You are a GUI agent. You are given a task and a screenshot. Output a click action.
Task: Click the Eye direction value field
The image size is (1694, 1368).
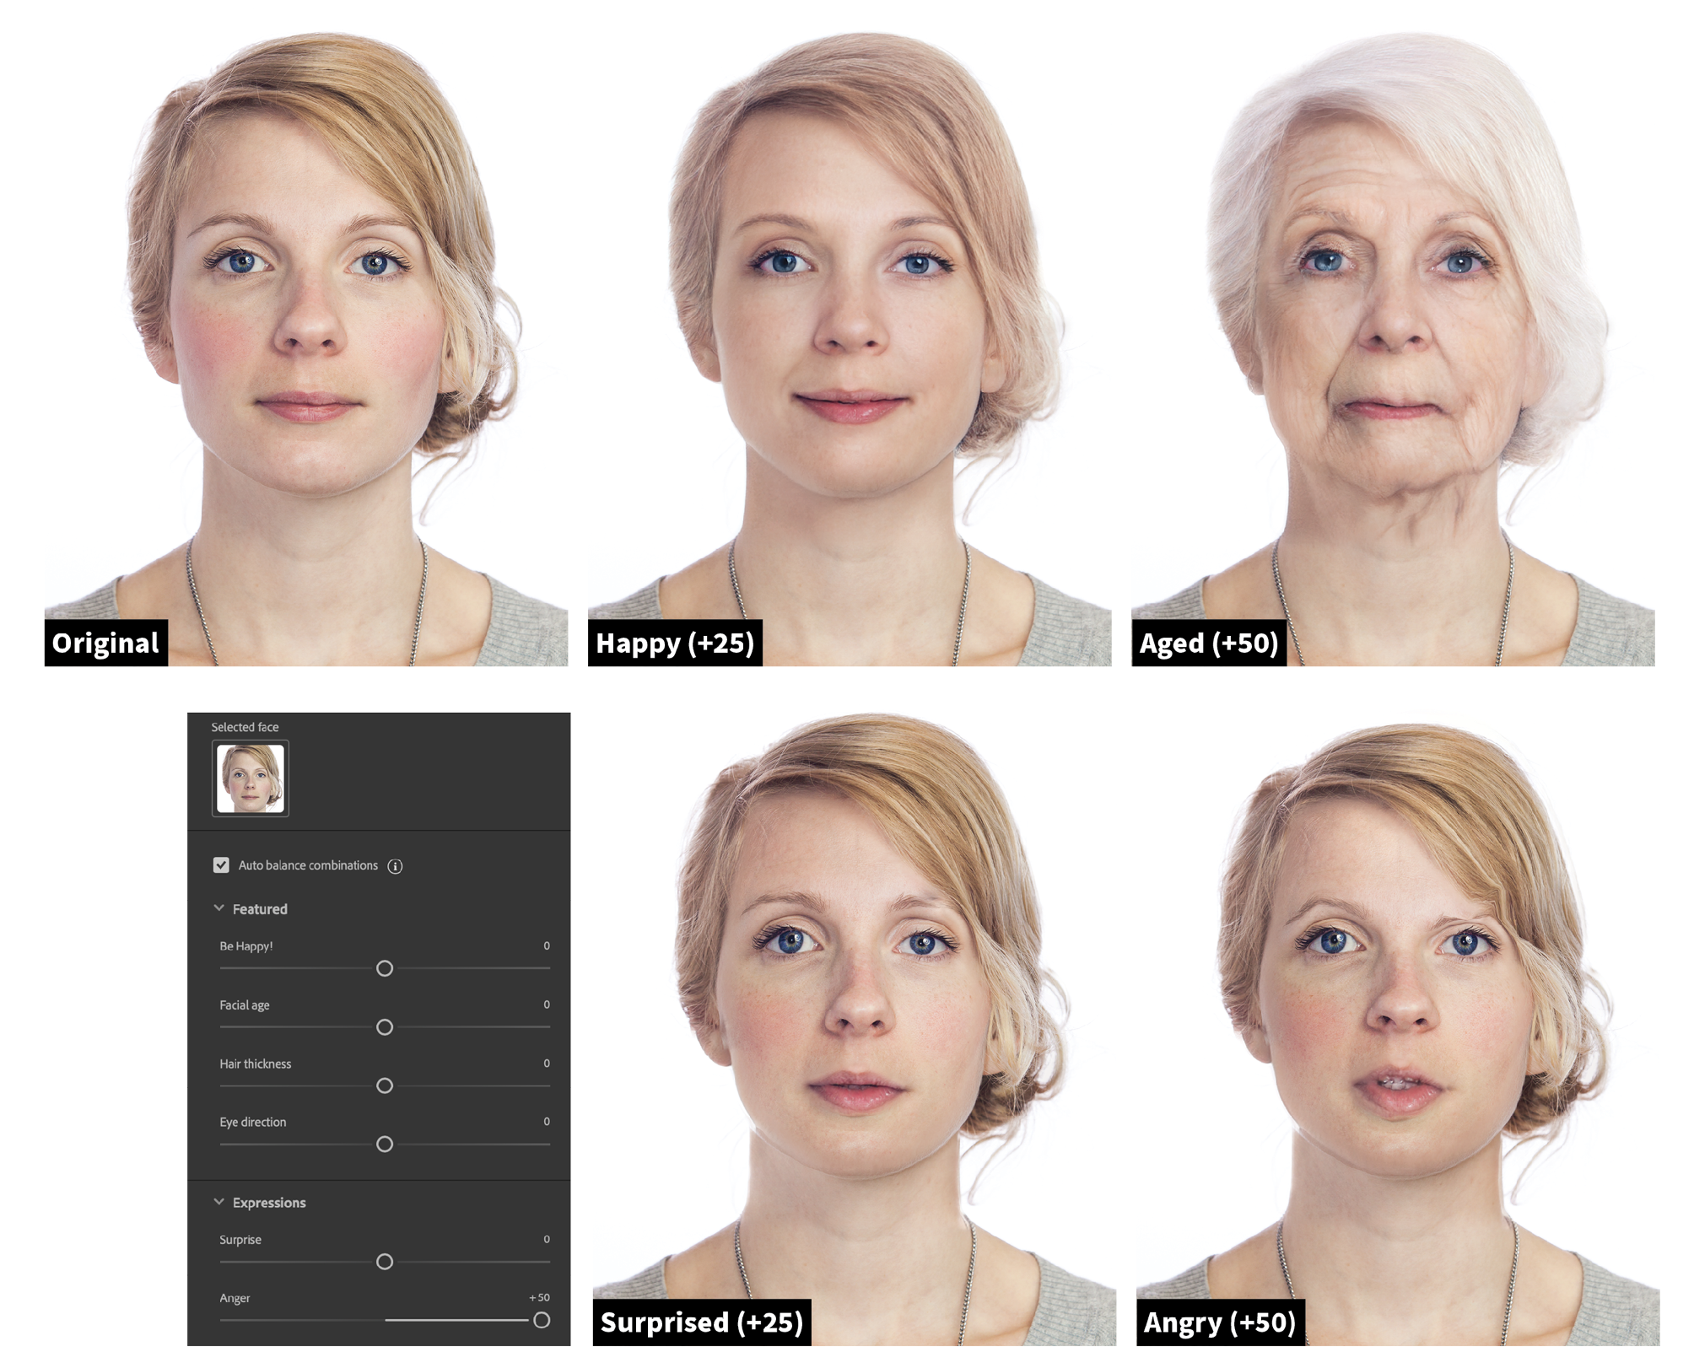point(547,1122)
